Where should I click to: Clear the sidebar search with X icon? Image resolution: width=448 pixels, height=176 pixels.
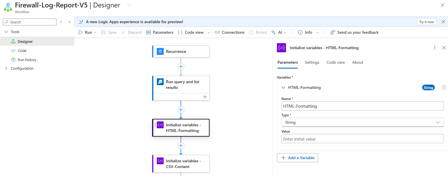(61, 22)
